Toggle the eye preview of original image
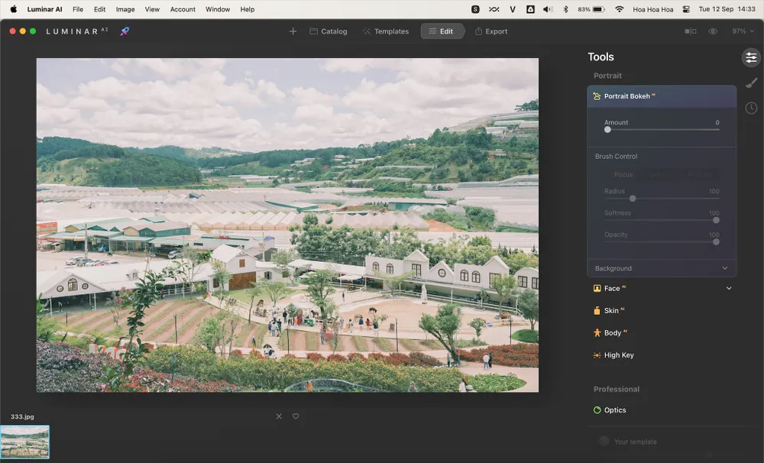Image resolution: width=764 pixels, height=463 pixels. (713, 31)
